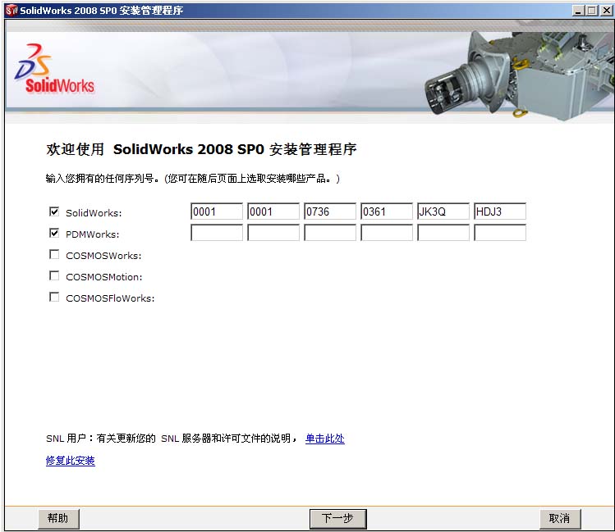Click the 修复此安装 repair link
615x532 pixels.
(71, 461)
